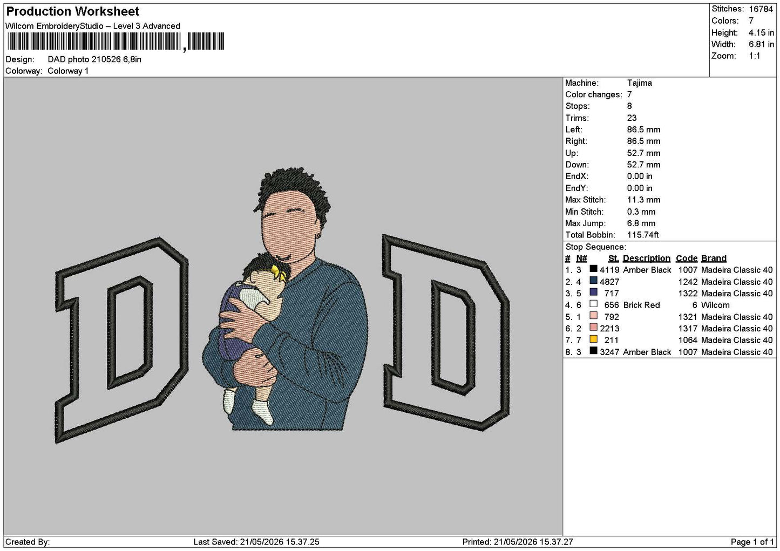The width and height of the screenshot is (780, 551).
Task: Click the stitch count '16784'
Action: tap(761, 9)
